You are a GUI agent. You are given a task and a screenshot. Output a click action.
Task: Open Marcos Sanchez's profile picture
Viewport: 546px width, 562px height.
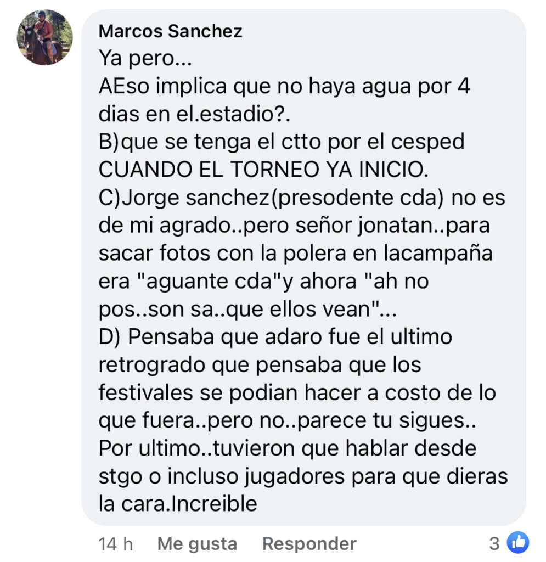tap(45, 37)
